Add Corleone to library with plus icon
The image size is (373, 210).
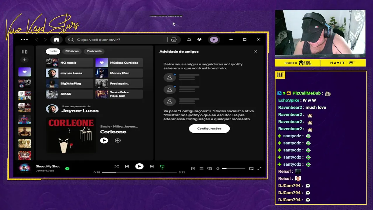(118, 141)
